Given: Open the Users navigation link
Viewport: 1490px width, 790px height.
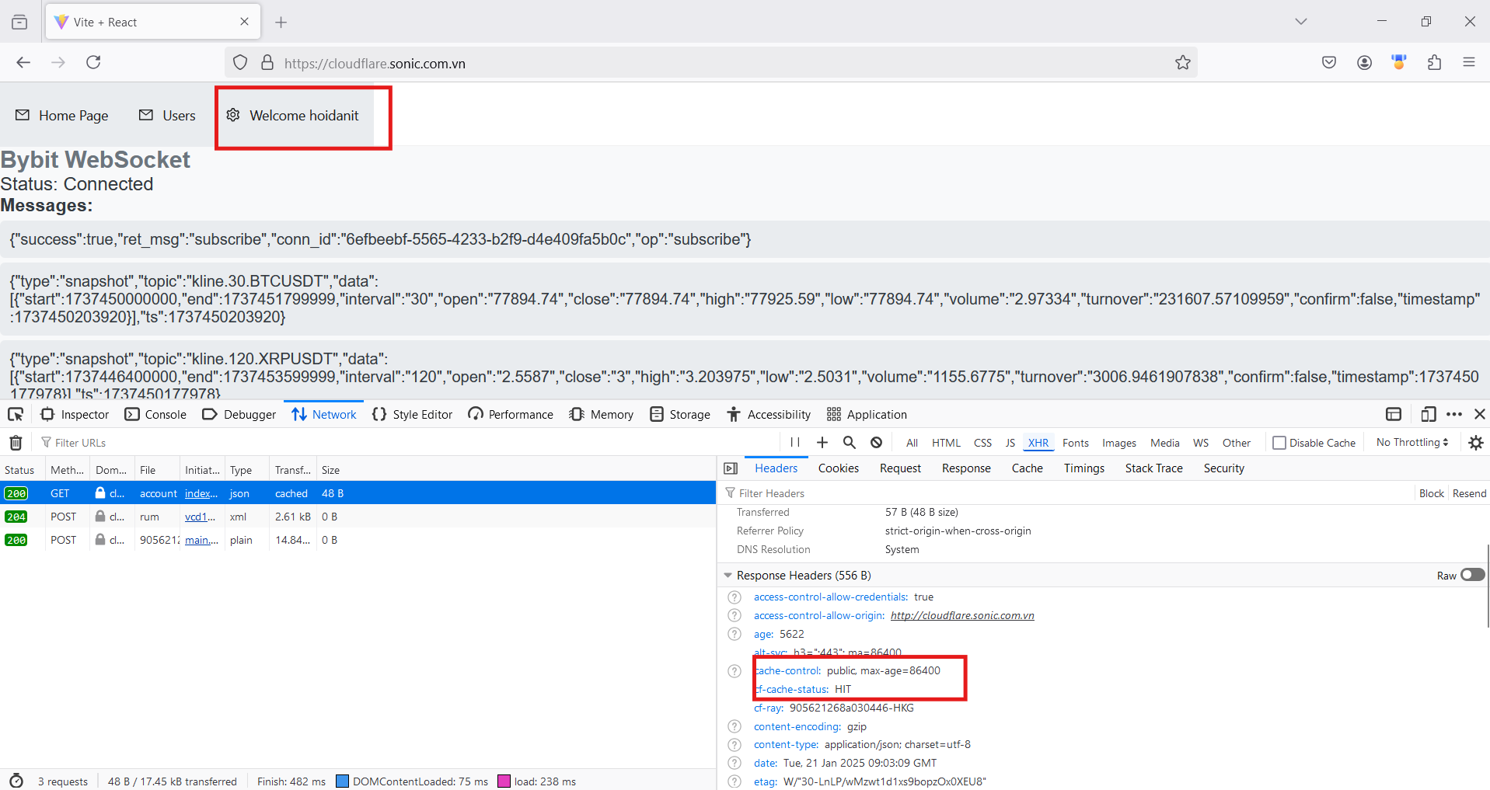Looking at the screenshot, I should pyautogui.click(x=168, y=116).
